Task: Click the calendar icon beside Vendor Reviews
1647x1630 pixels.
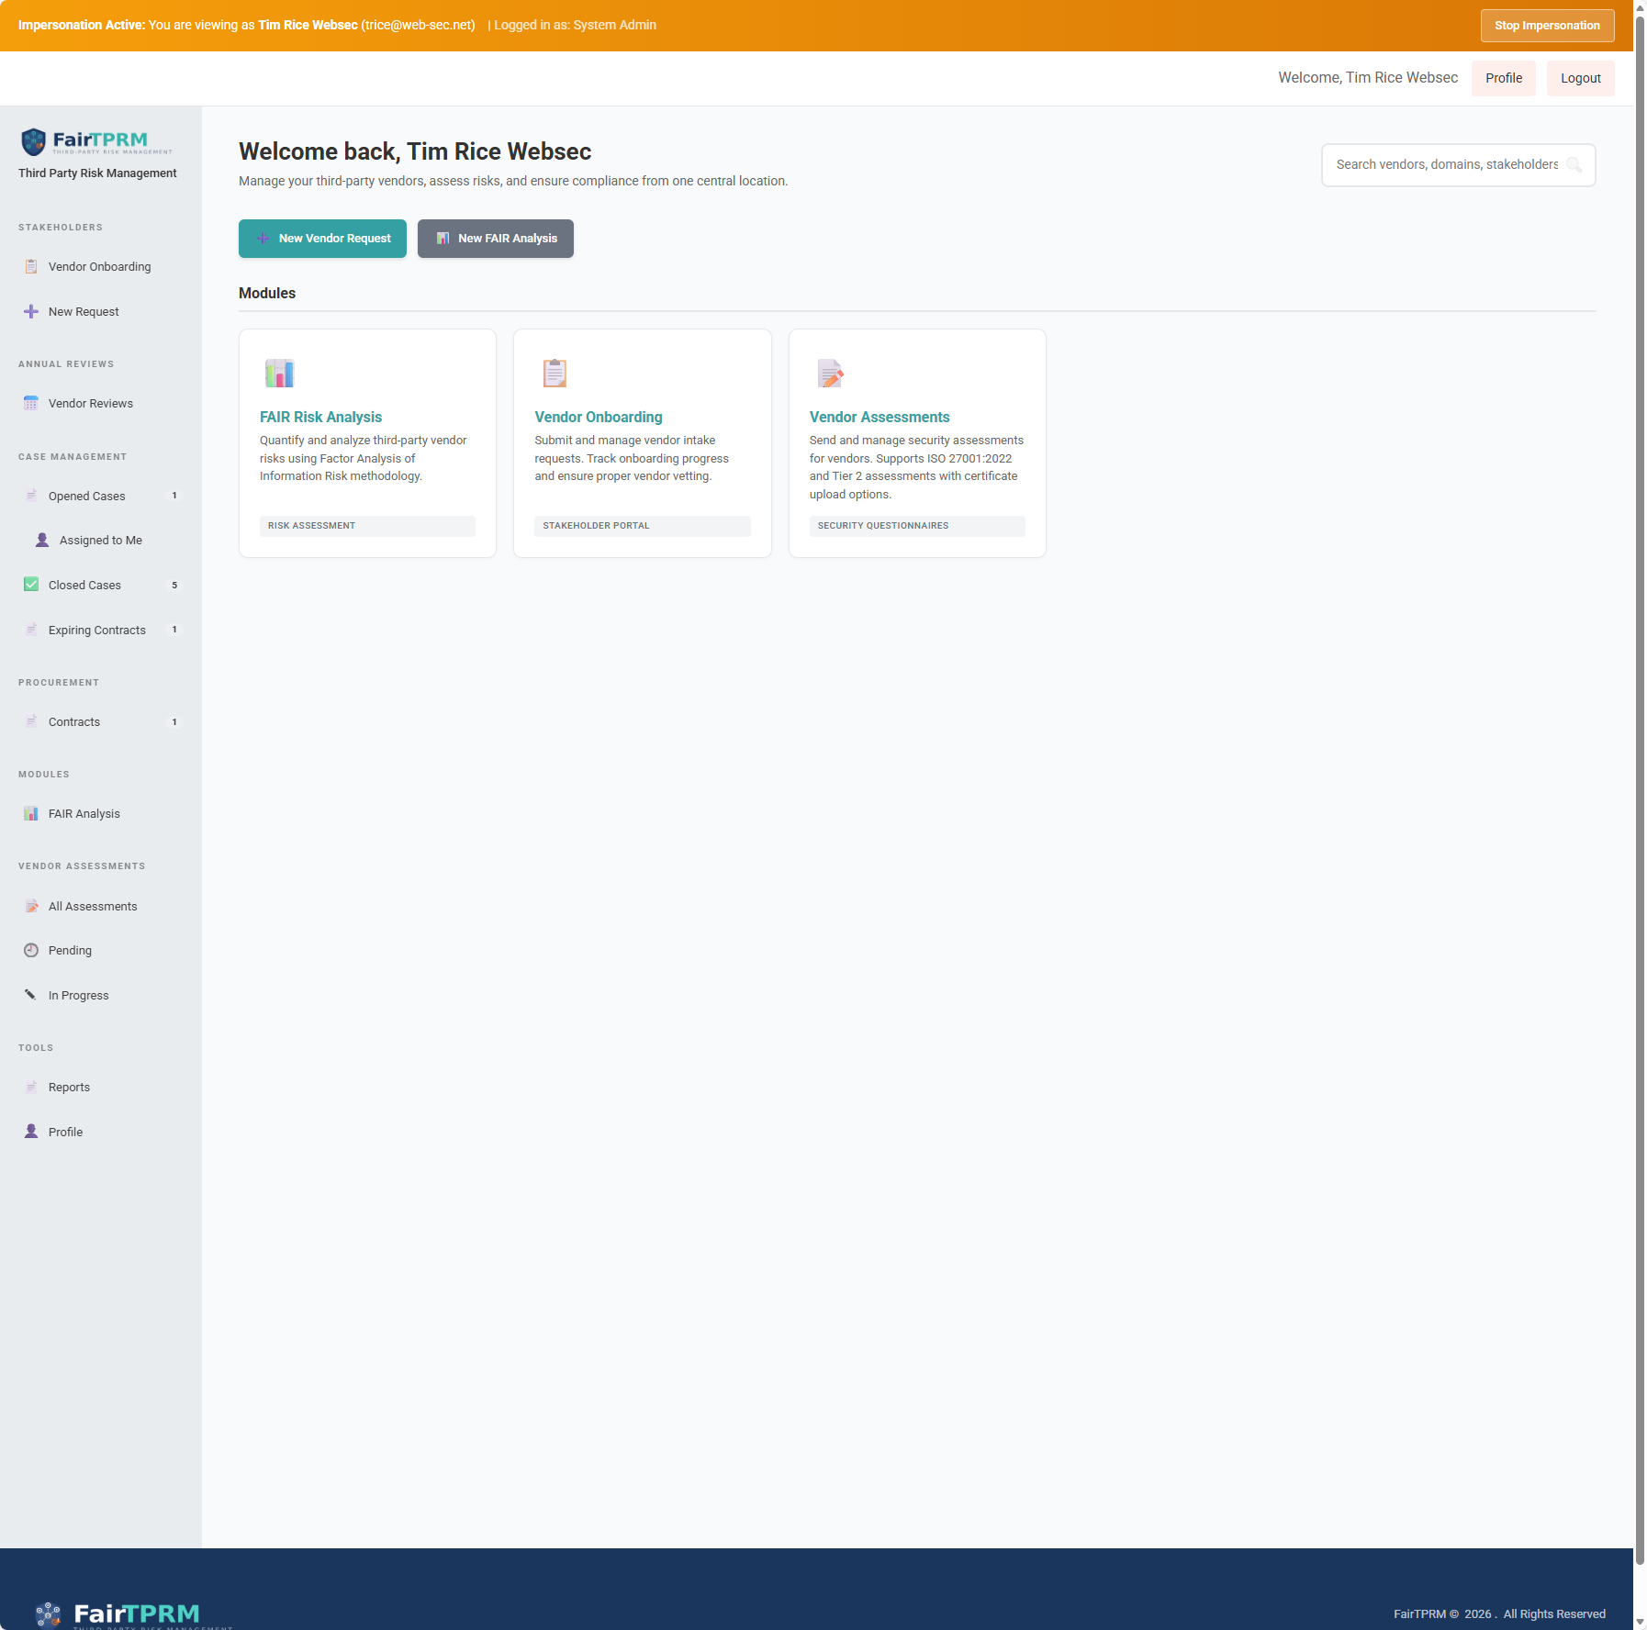Action: pos(31,403)
